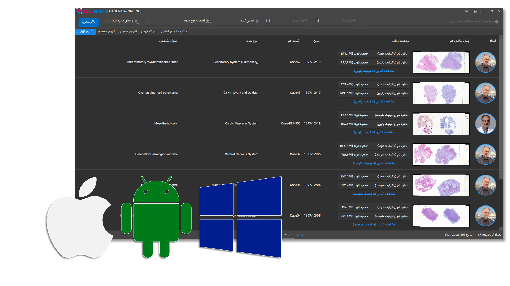Viewport: 510px width, 286px height.
Task: Download Case05 slide, medium quality 679.0MB
Action: coord(374,186)
